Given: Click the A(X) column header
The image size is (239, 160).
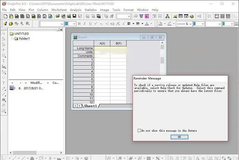Looking at the screenshot, I should [x=102, y=43].
